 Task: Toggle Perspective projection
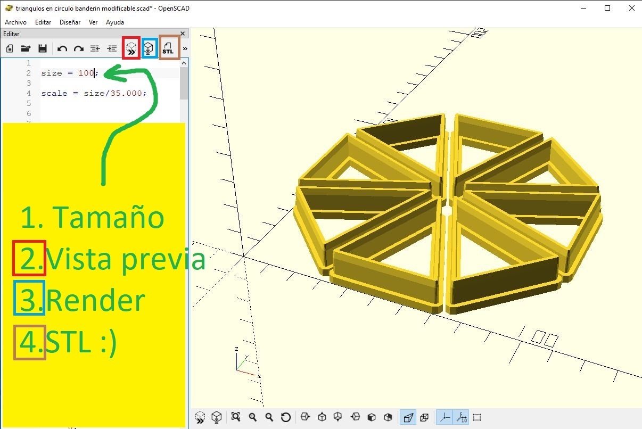point(408,417)
